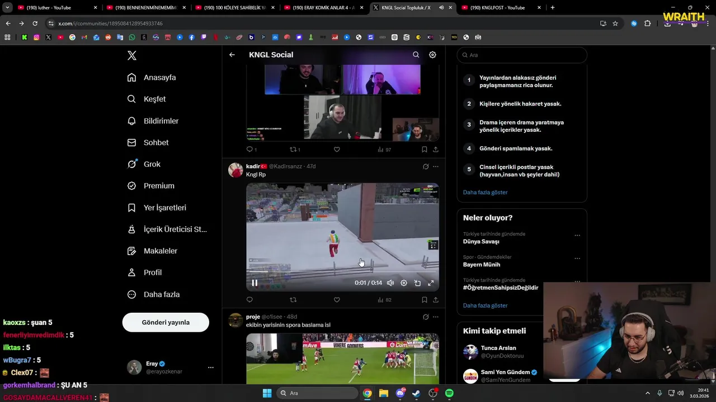The width and height of the screenshot is (716, 402).
Task: Open #ÖğretmenSahipsizDeğildir trend
Action: 501,288
